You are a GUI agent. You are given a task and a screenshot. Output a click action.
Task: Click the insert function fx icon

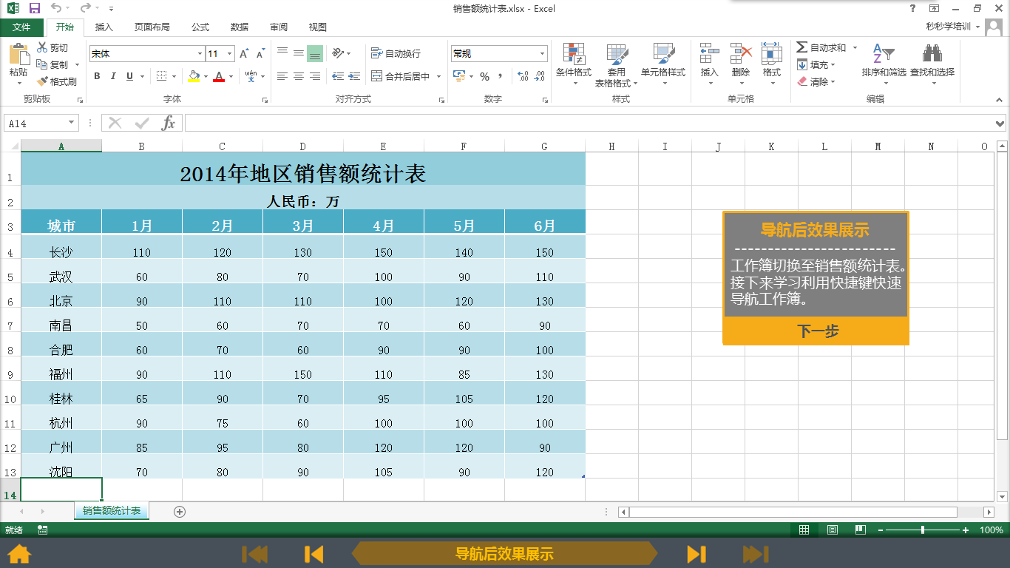169,123
